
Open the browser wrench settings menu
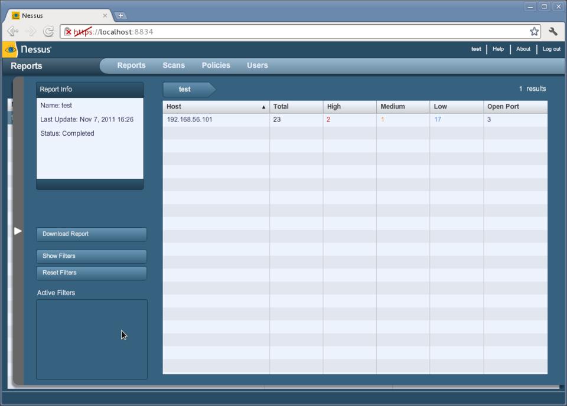click(x=553, y=32)
